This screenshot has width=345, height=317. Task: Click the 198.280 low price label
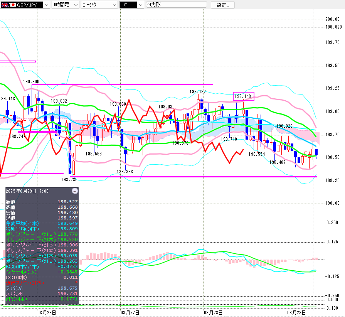[69, 180]
